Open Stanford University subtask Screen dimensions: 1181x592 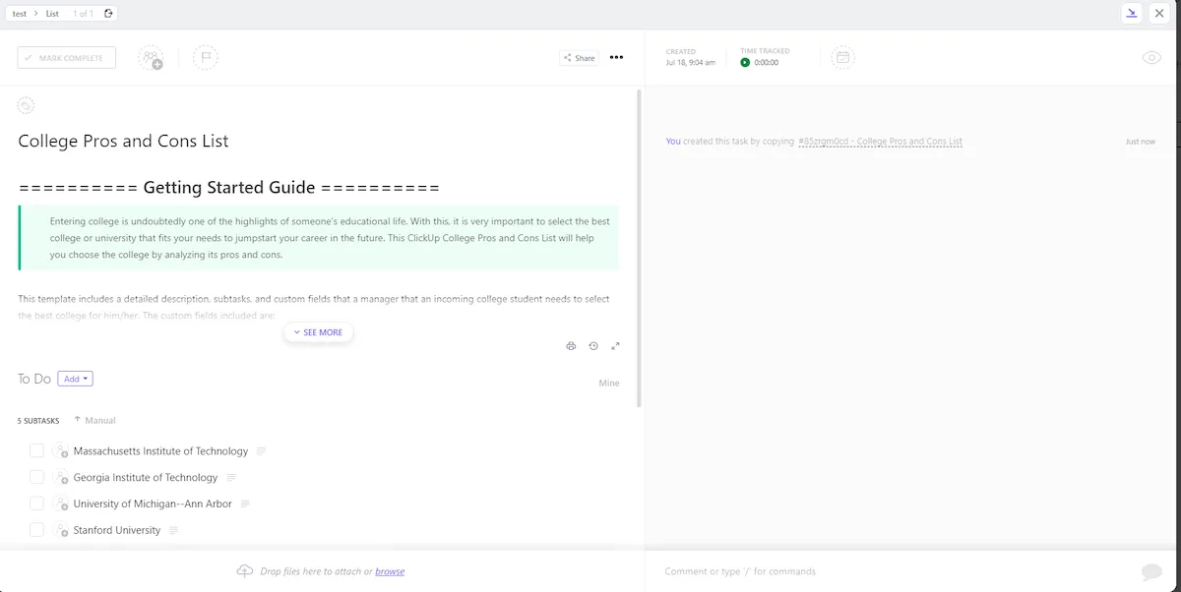(x=117, y=530)
